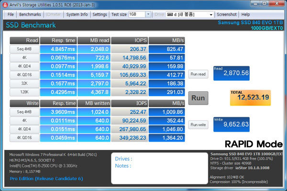
Task: Click the big Run button
Action: point(198,98)
